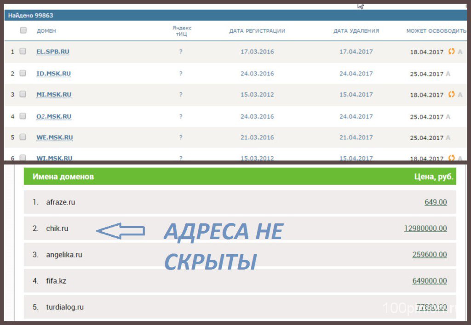Open the MI.MSK.RU domain link
This screenshot has width=471, height=325.
(x=54, y=95)
